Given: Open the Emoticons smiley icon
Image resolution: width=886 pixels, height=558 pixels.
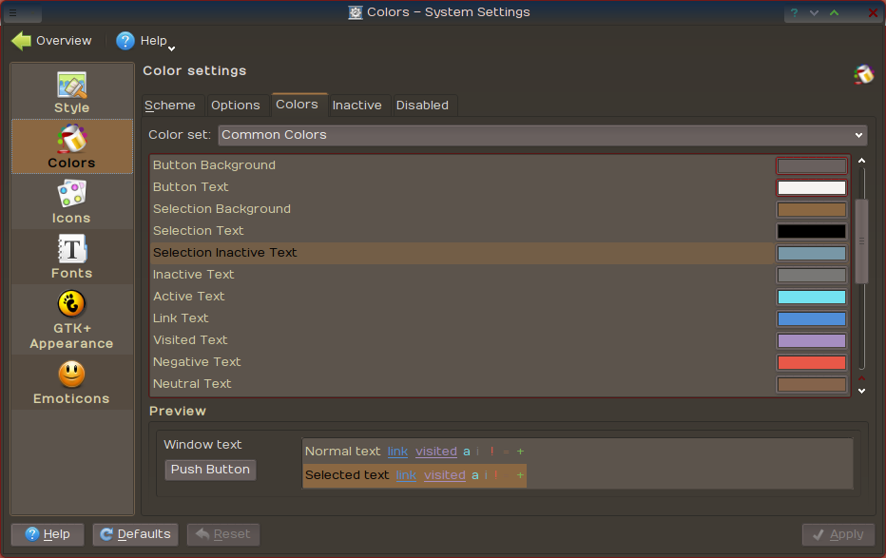Looking at the screenshot, I should click(x=71, y=374).
